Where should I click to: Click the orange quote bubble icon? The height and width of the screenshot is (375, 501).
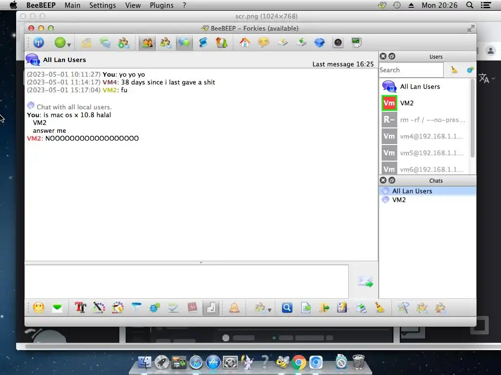[263, 42]
